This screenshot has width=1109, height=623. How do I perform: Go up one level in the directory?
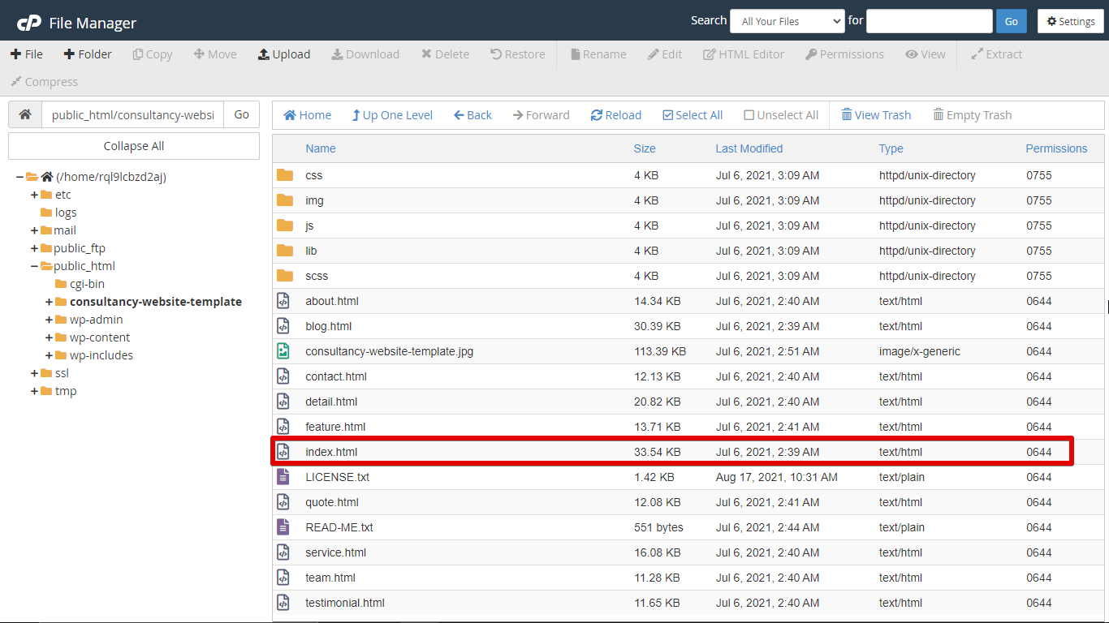pyautogui.click(x=391, y=115)
